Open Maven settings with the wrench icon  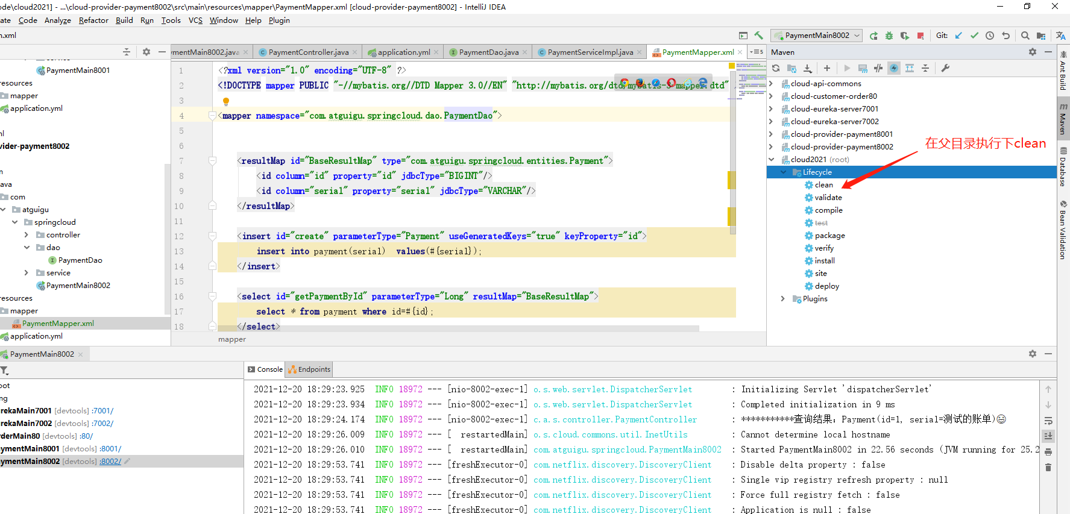tap(945, 68)
